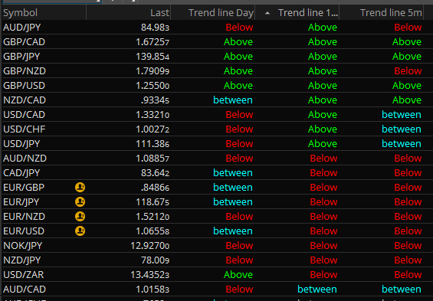
Task: Click the last price 1.79099
Action: 153,71
